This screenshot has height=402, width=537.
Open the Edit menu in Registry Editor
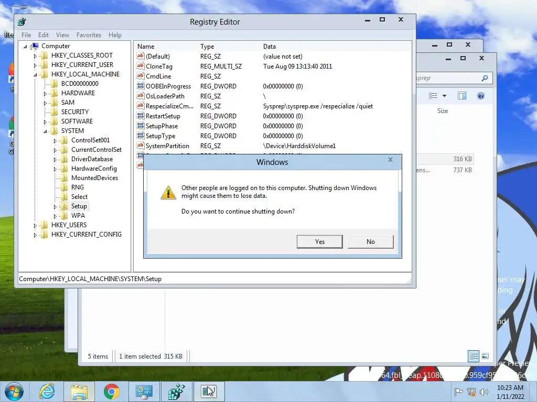point(43,35)
